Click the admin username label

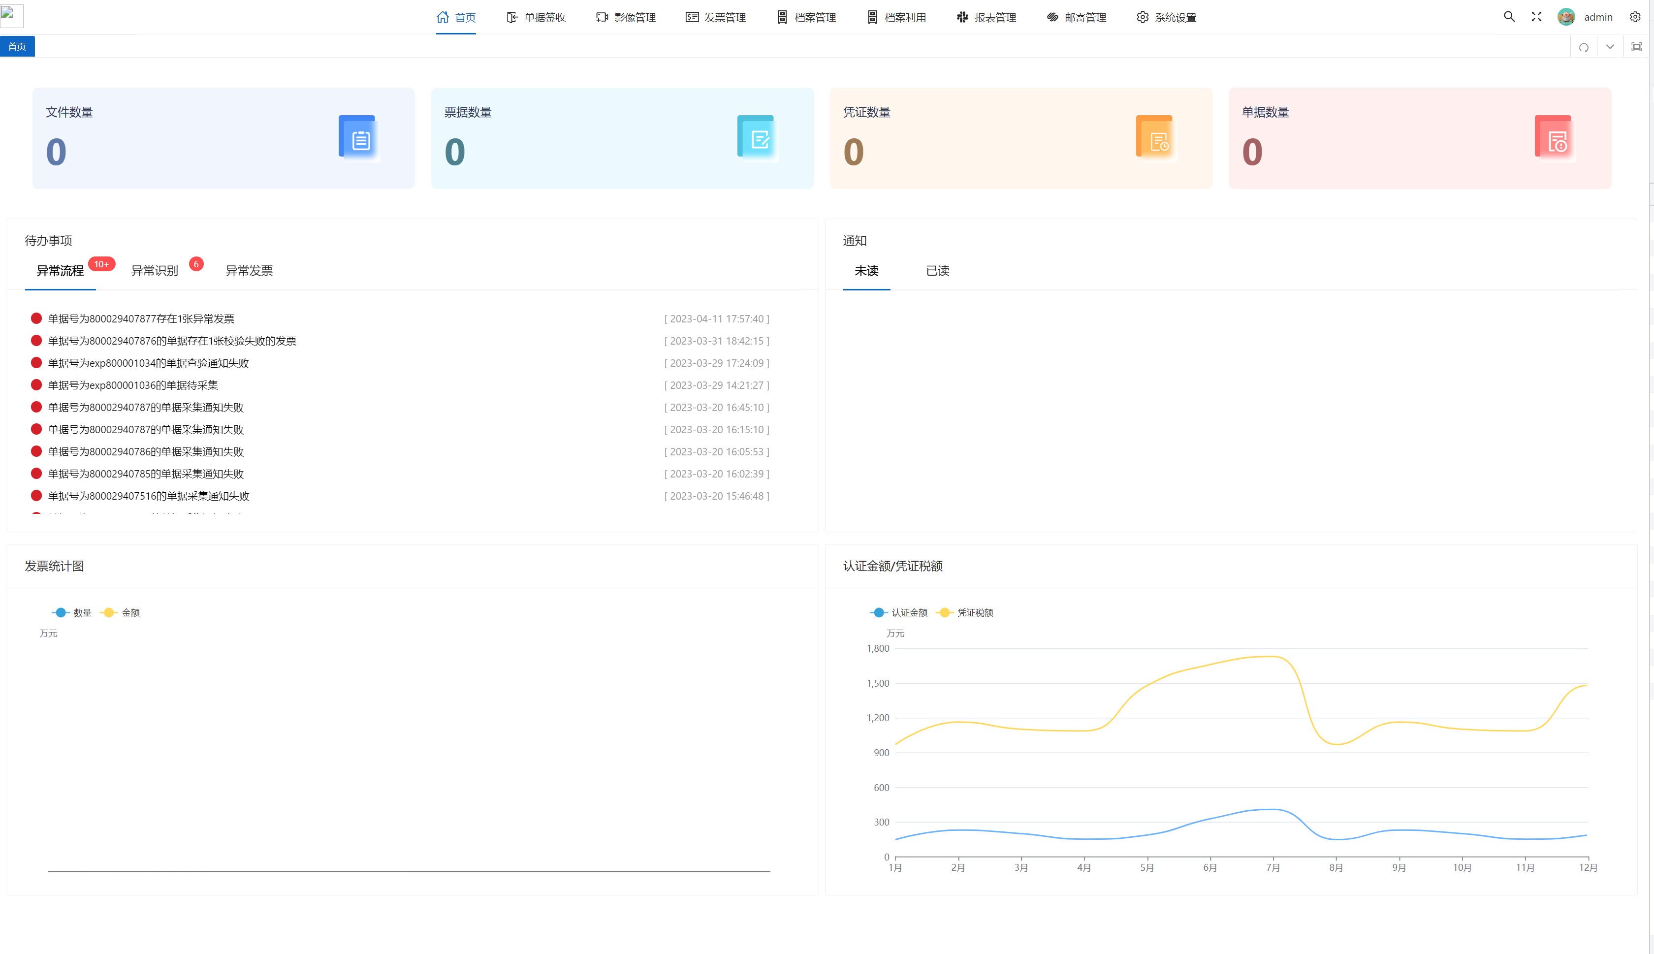coord(1598,17)
